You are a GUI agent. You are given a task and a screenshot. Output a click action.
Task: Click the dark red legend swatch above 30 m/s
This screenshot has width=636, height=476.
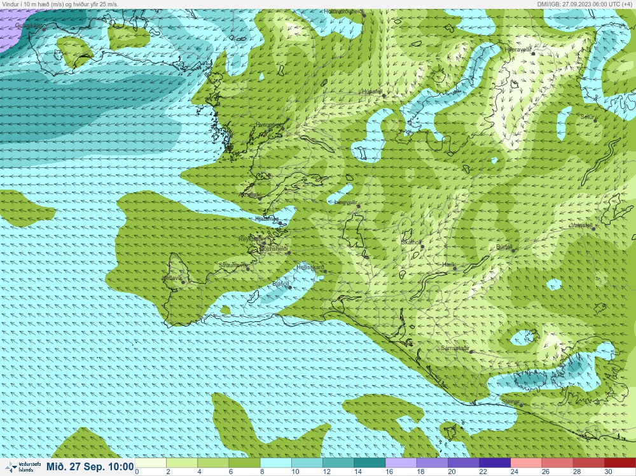click(x=619, y=463)
